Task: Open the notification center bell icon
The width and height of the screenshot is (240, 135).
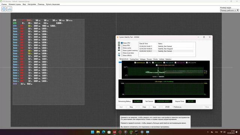Action: click(x=237, y=132)
